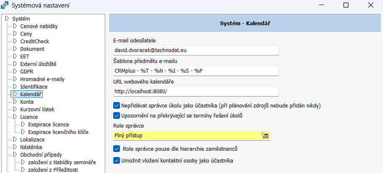Viewport: 383px width, 173px height.
Task: Expand the Obchodní případy arrow
Action: 15,155
